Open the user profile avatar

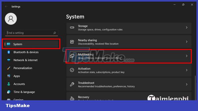11,19
